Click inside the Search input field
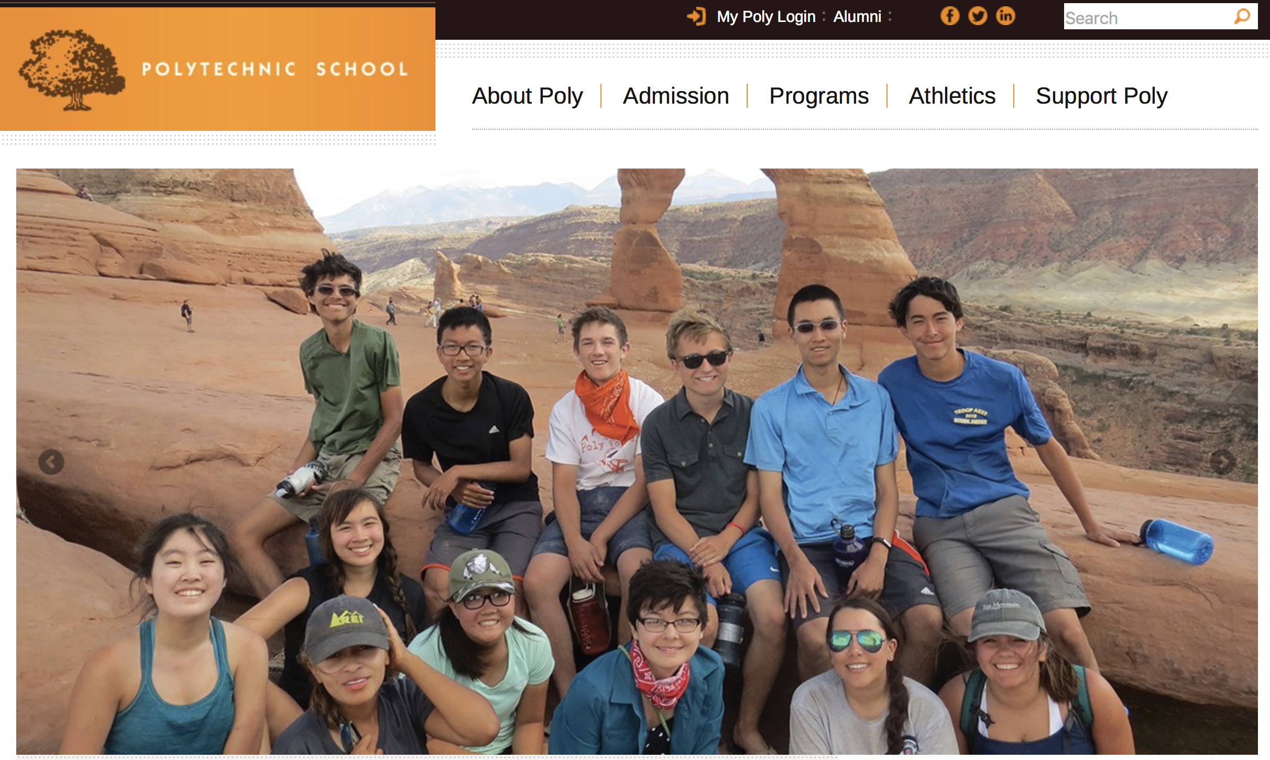The width and height of the screenshot is (1270, 760). [1147, 17]
